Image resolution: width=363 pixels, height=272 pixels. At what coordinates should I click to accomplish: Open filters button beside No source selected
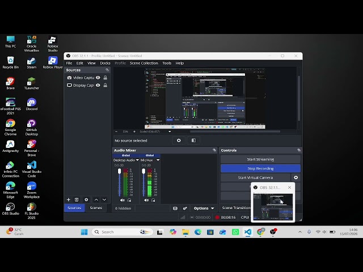[x=193, y=141]
